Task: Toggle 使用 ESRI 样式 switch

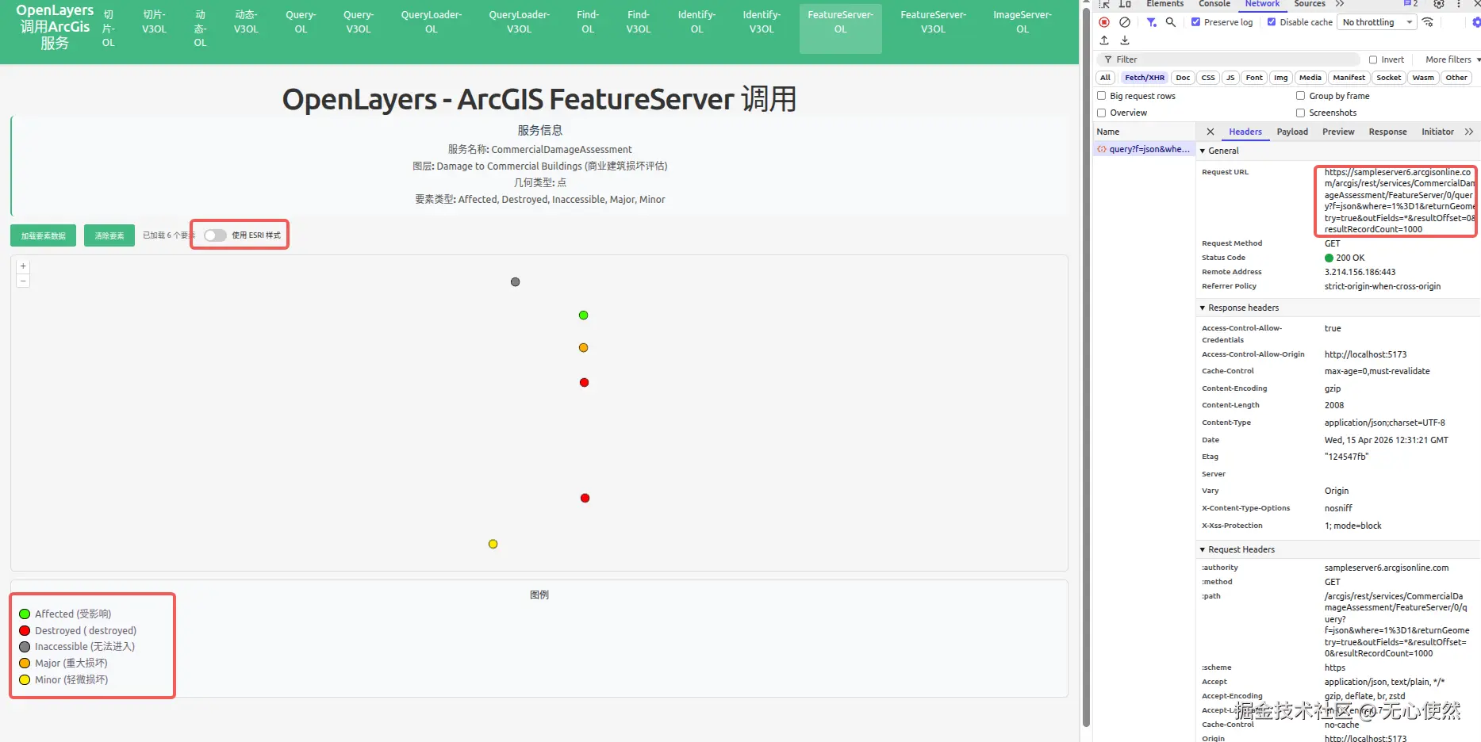Action: point(215,235)
